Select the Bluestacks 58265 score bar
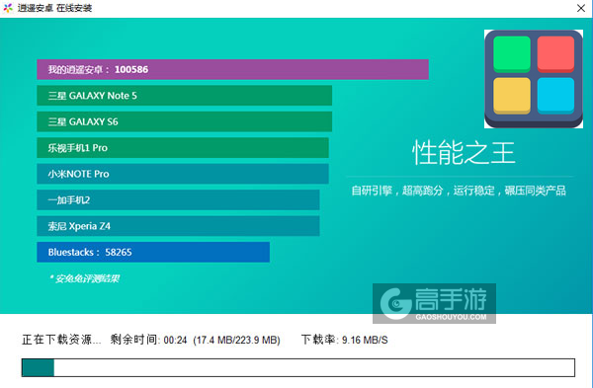The height and width of the screenshot is (388, 593). click(x=153, y=252)
